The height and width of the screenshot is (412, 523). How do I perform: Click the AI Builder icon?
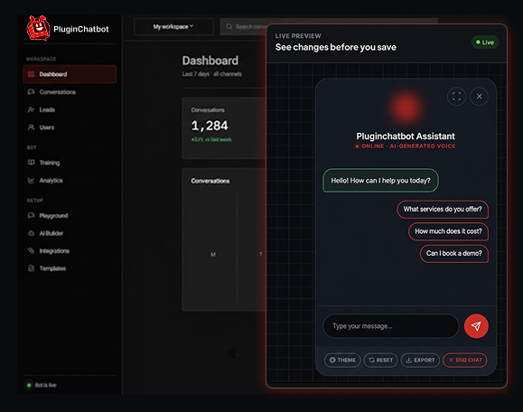(32, 233)
